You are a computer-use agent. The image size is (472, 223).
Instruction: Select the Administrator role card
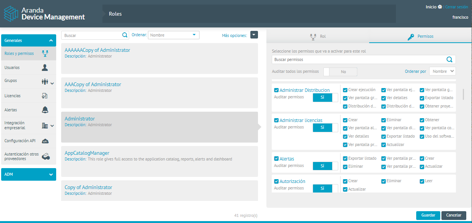(159, 127)
